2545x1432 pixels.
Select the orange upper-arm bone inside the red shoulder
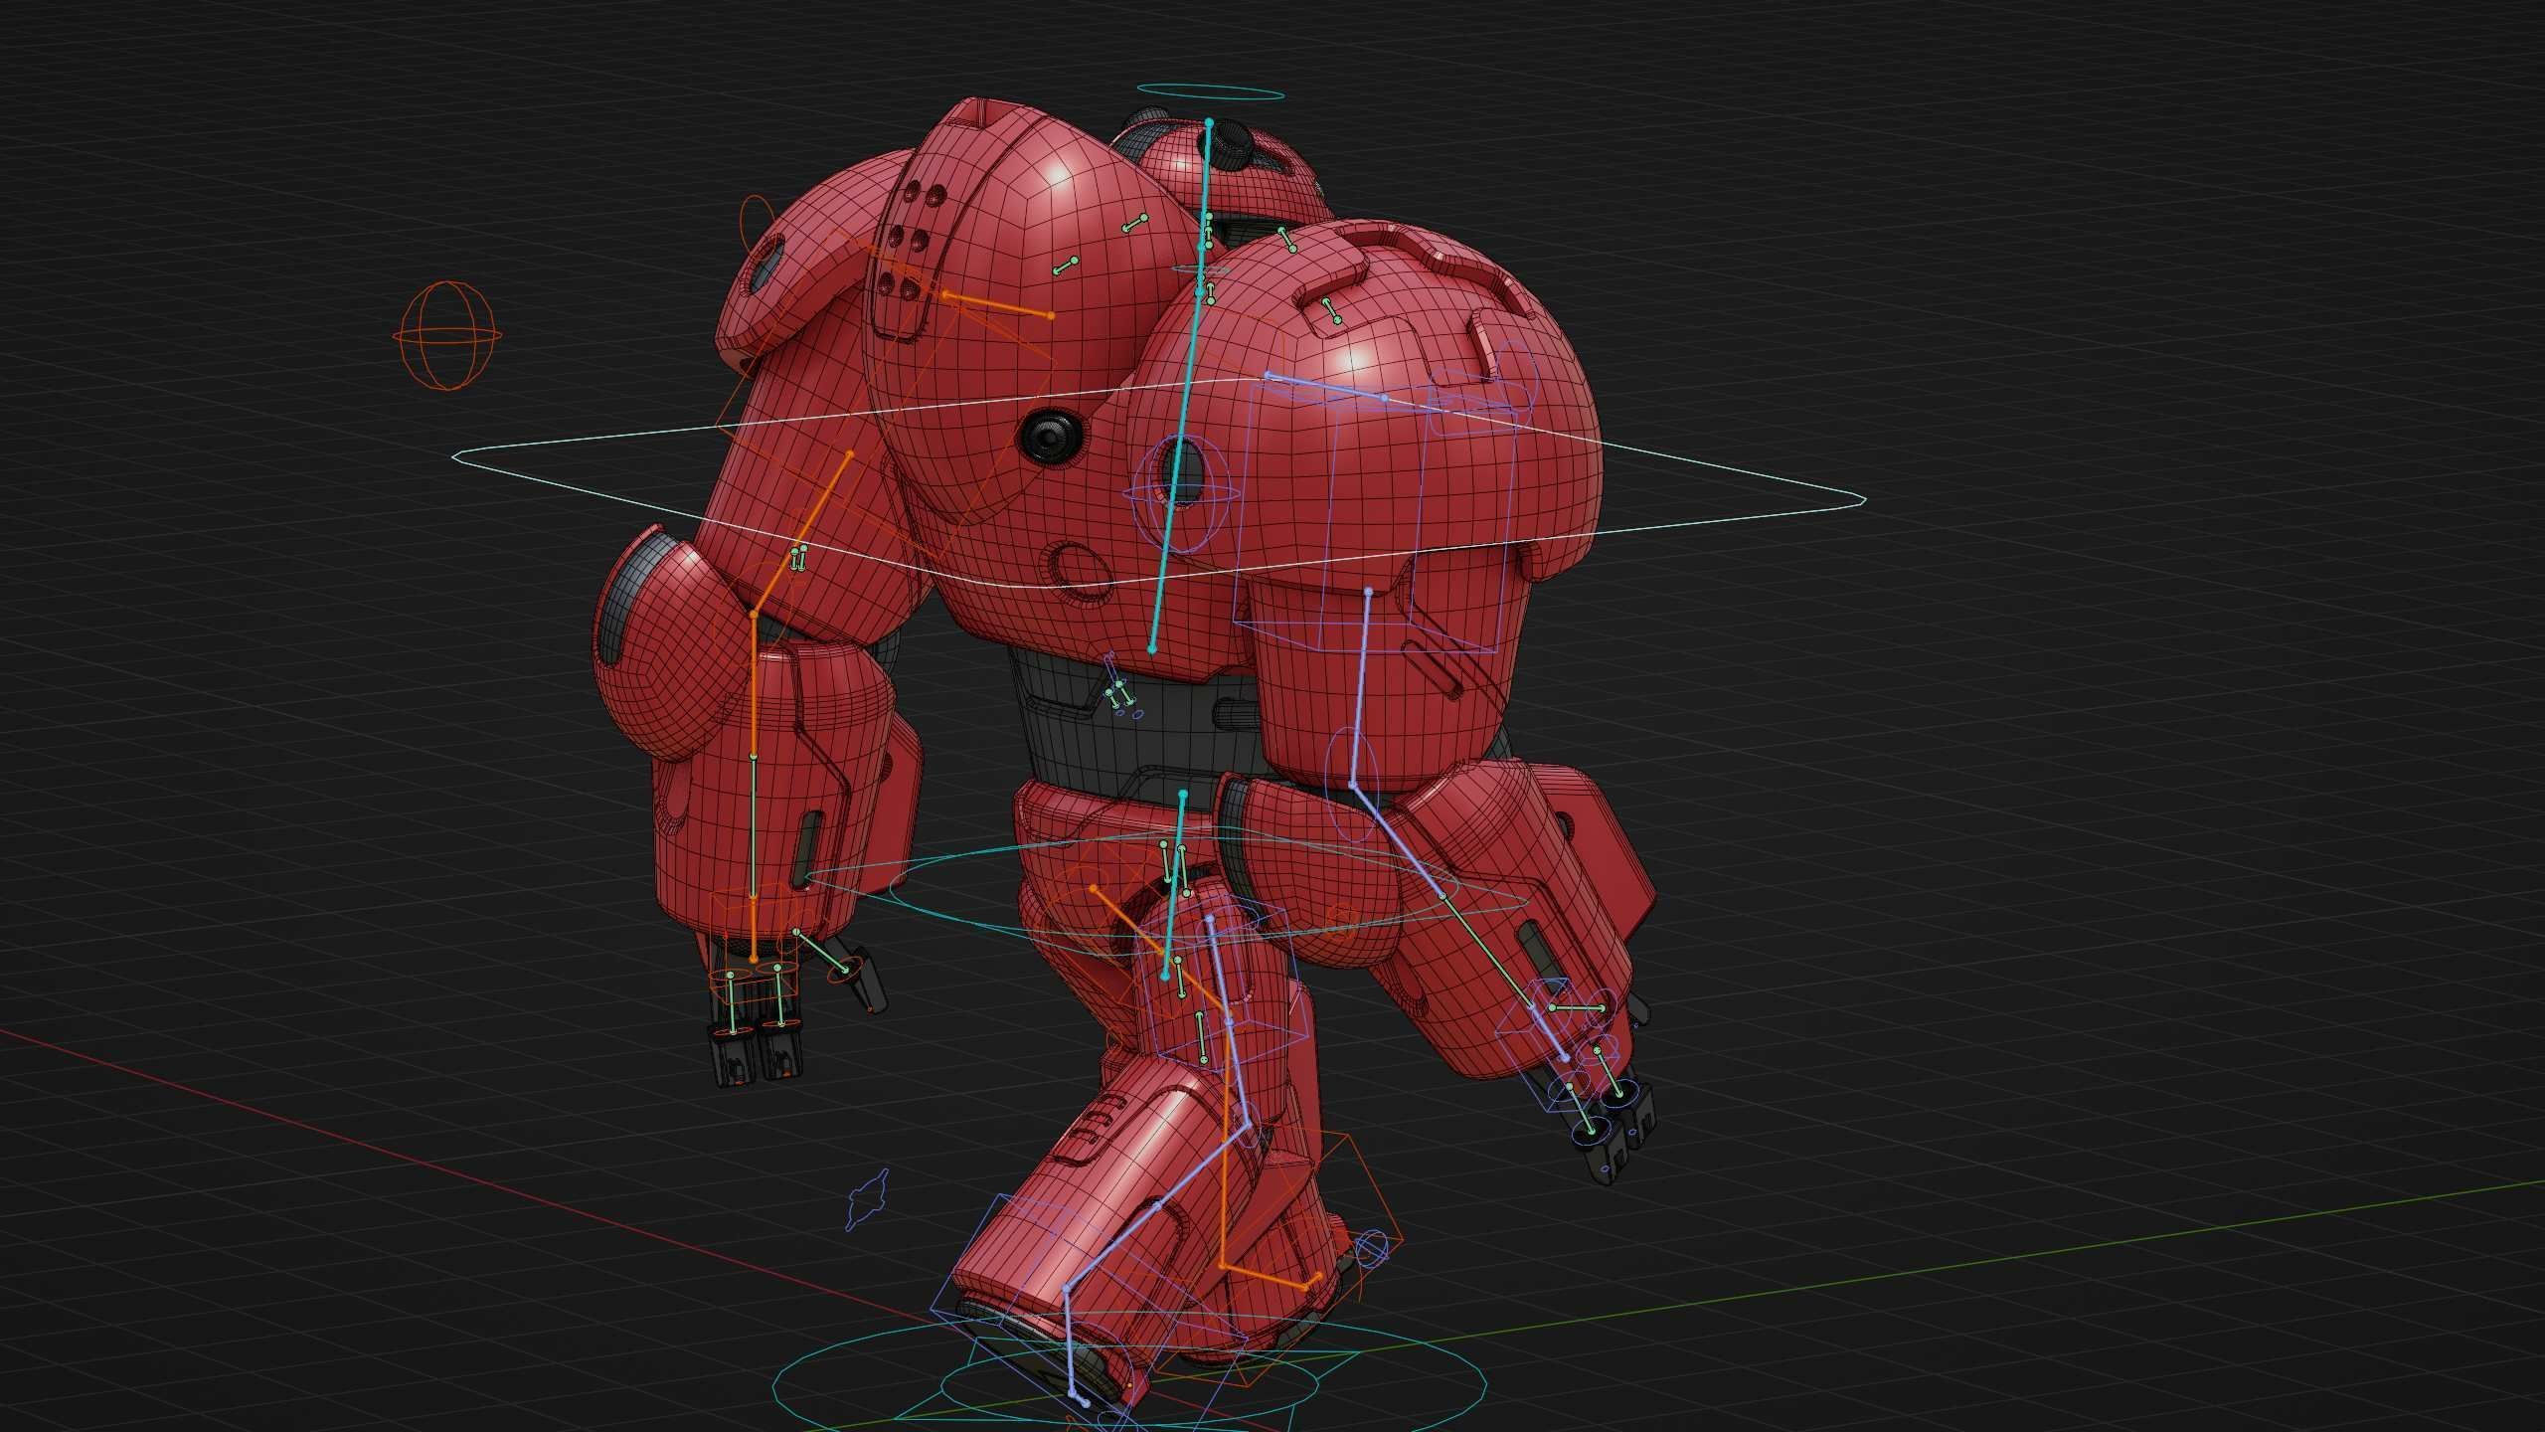802,534
